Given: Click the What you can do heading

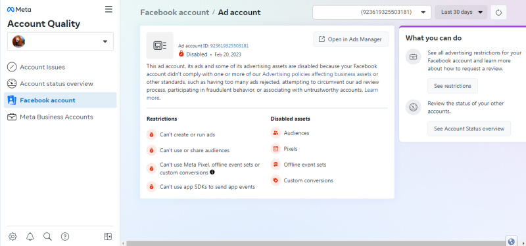Looking at the screenshot, I should point(433,38).
